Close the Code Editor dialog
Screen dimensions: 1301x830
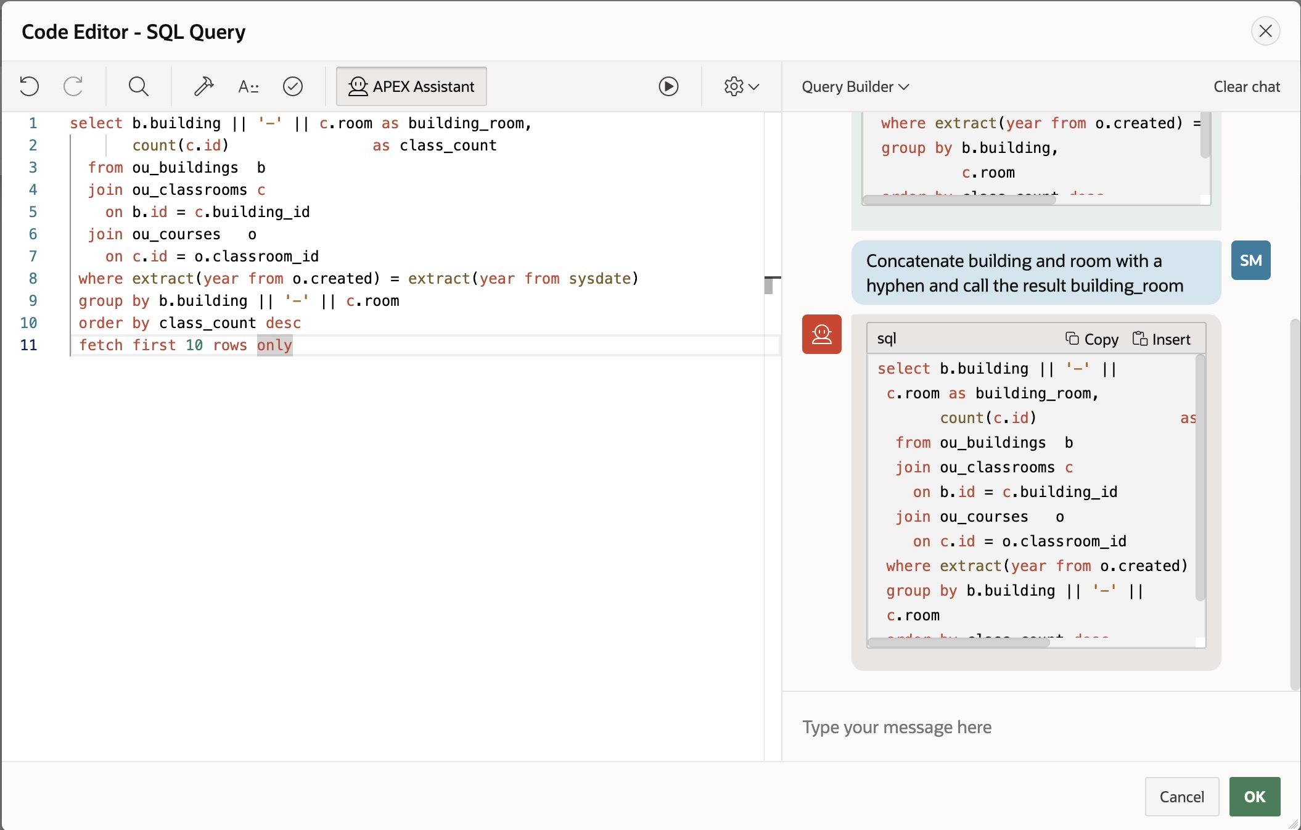[x=1265, y=31]
